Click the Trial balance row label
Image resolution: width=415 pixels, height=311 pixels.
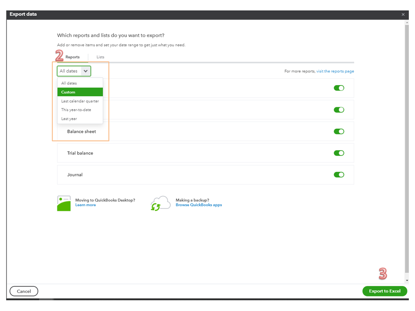[80, 153]
